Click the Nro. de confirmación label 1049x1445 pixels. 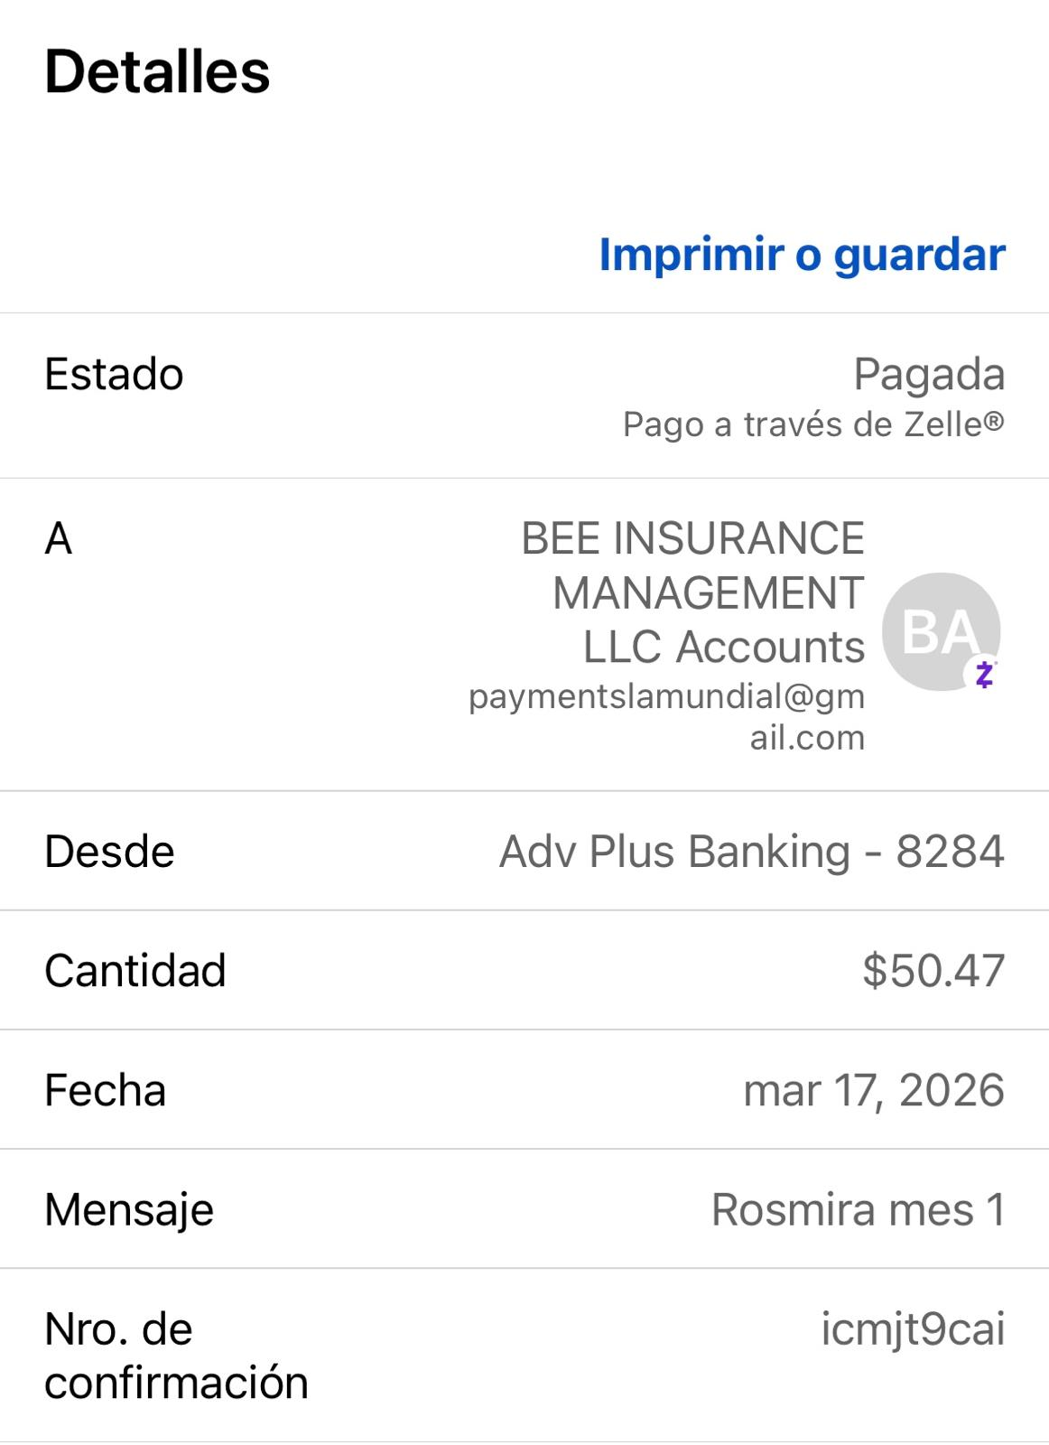pos(176,1356)
